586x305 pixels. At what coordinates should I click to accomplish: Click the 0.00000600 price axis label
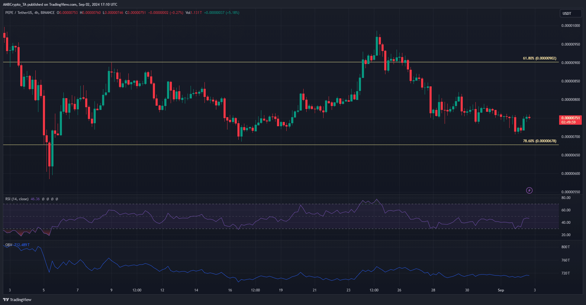571,174
